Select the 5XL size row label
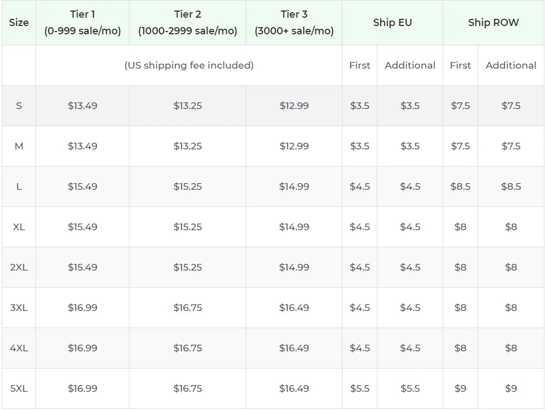 (x=18, y=388)
